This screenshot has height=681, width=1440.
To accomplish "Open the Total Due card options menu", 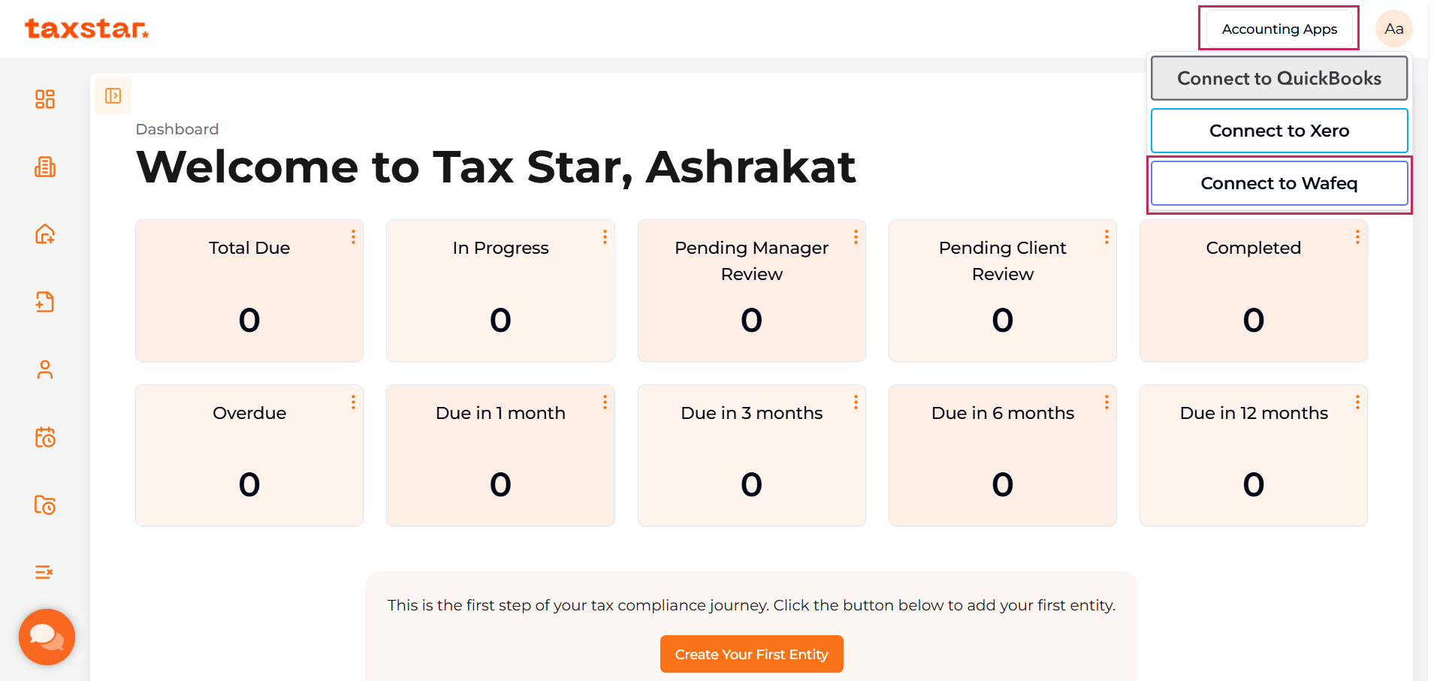I will (353, 237).
